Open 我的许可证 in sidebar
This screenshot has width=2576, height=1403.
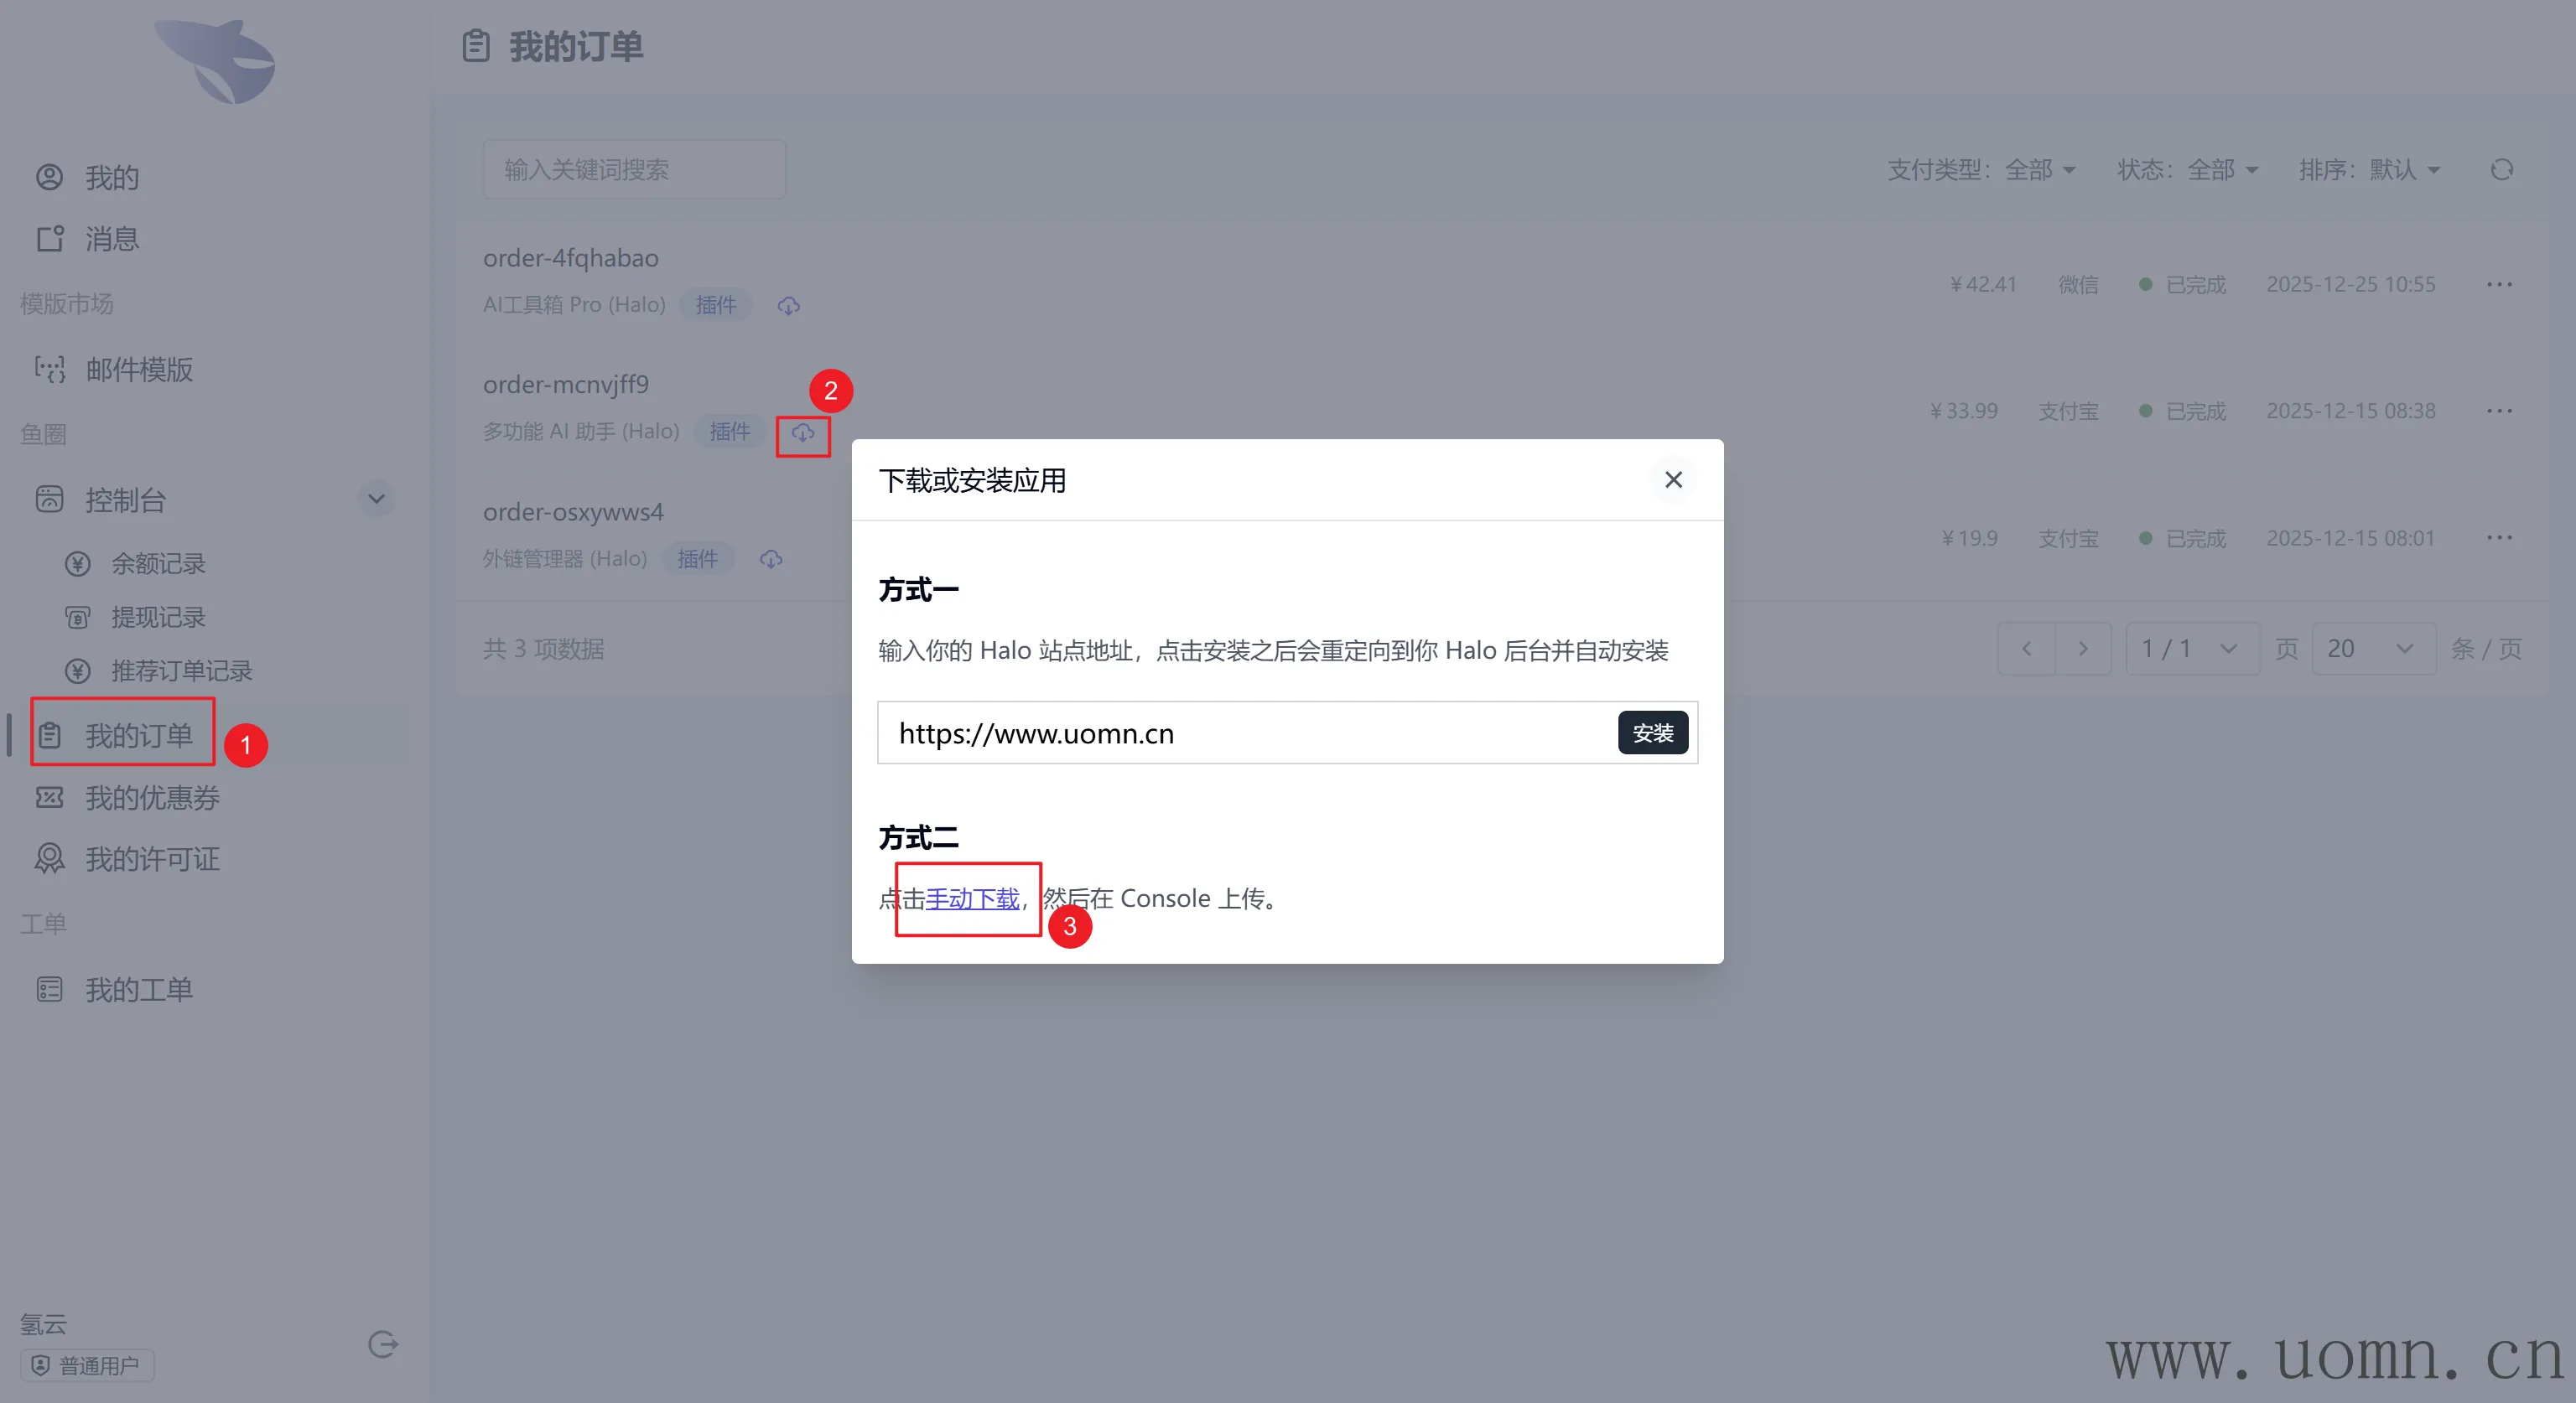tap(152, 859)
